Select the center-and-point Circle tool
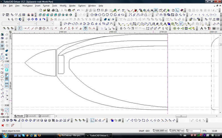The width and height of the screenshot is (222, 138). [92, 15]
